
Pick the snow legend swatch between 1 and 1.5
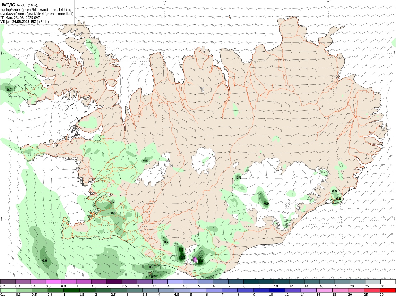[x=84, y=282]
